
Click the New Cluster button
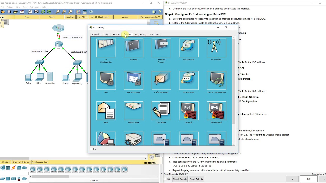pos(70,17)
